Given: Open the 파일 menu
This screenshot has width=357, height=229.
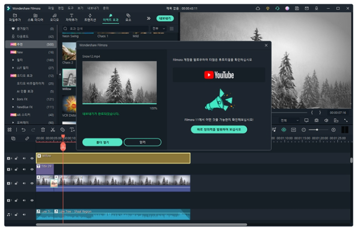Looking at the screenshot, I should [51, 8].
